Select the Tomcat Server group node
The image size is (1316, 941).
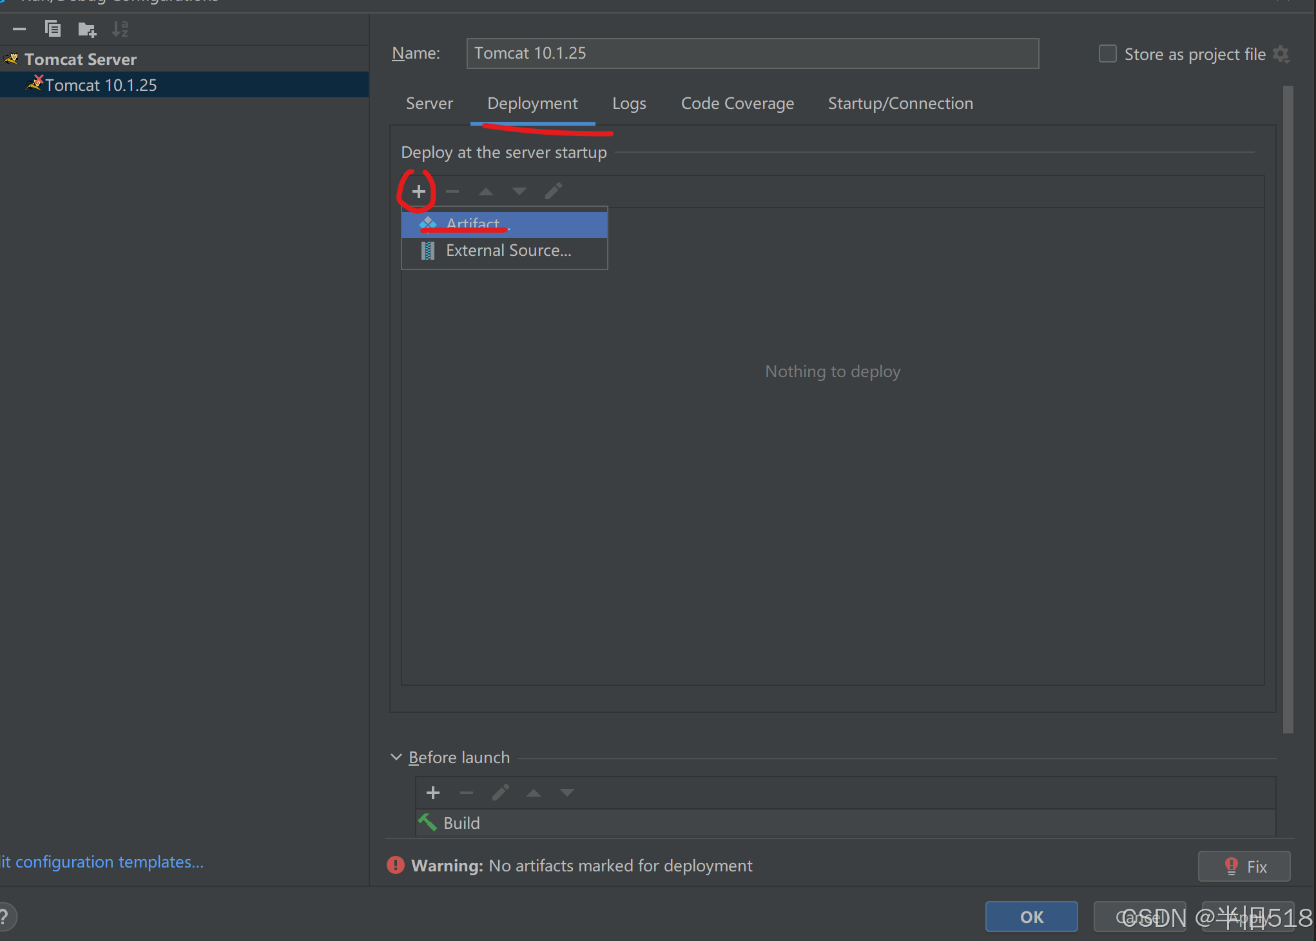click(x=81, y=59)
